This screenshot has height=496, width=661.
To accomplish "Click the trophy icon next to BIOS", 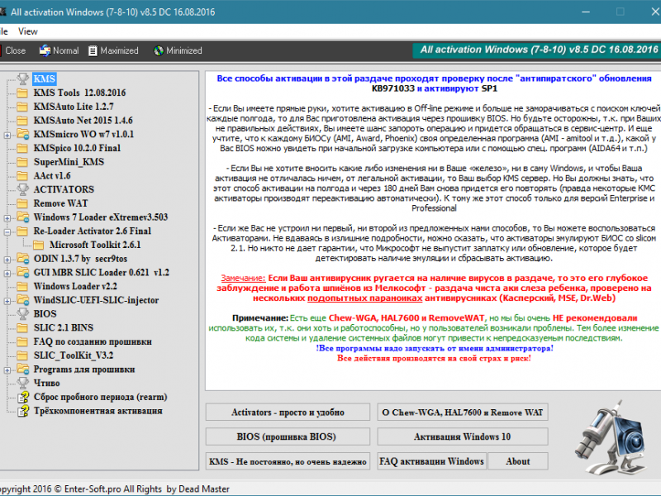I will click(23, 314).
